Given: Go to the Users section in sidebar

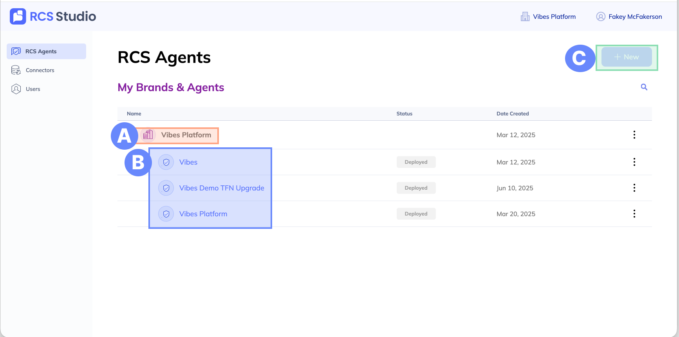Looking at the screenshot, I should pos(33,89).
